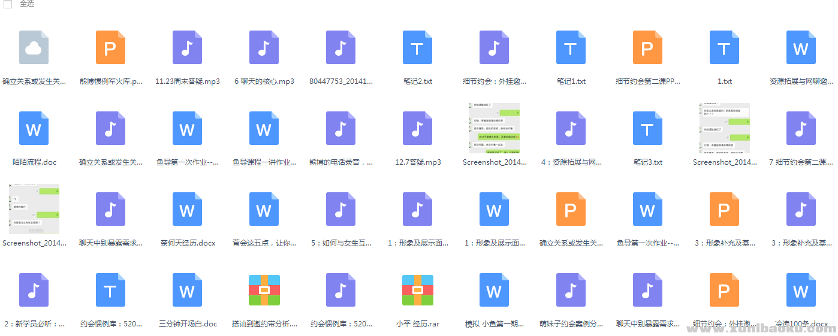Viewport: 838px width, 336px height.
Task: Open the 细节约会第二课 PowerPoint file icon
Action: pyautogui.click(x=647, y=47)
